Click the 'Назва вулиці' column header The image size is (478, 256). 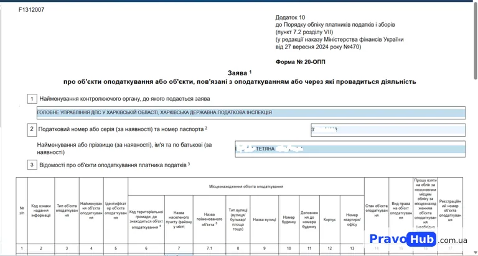click(x=265, y=219)
